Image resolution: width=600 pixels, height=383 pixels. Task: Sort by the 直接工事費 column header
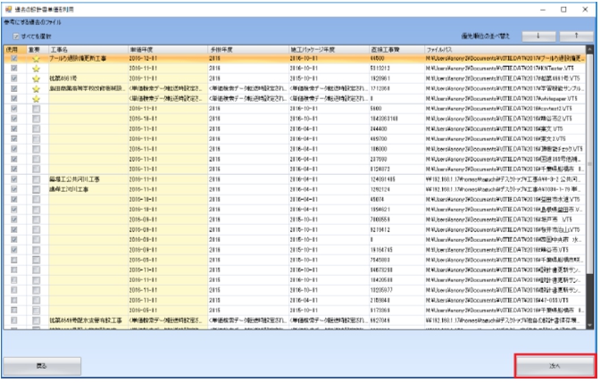pyautogui.click(x=384, y=48)
